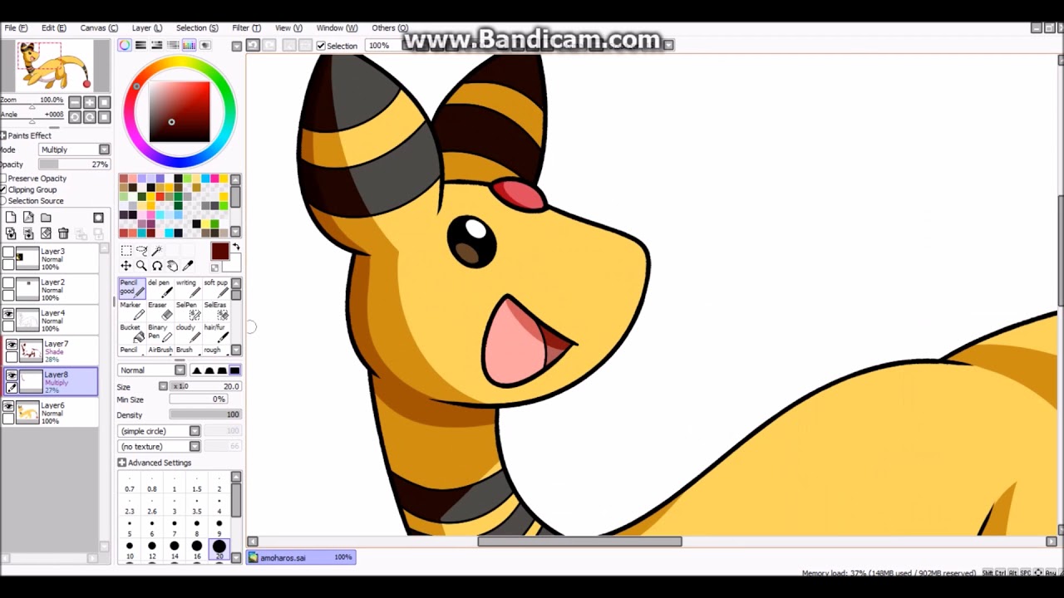Click the undo arrow in the toolbar
1064x598 pixels.
[x=253, y=45]
